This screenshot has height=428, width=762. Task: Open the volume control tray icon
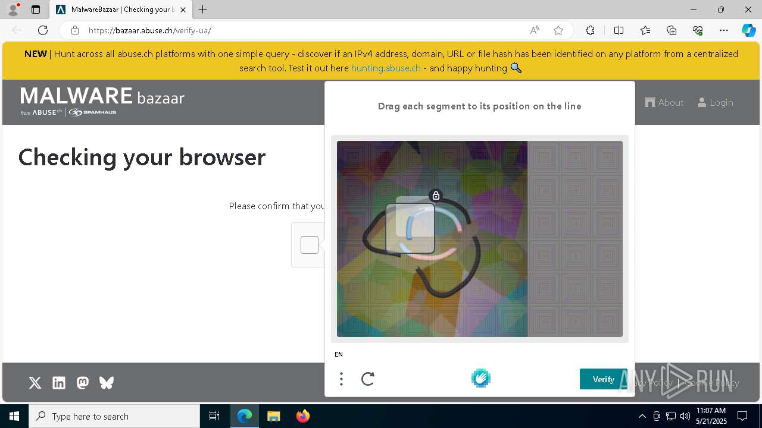[x=685, y=416]
